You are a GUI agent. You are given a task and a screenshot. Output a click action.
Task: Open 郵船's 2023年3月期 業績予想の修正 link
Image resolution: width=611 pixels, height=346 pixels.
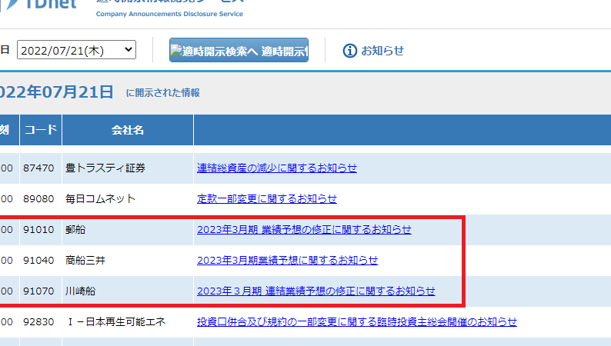pyautogui.click(x=304, y=229)
